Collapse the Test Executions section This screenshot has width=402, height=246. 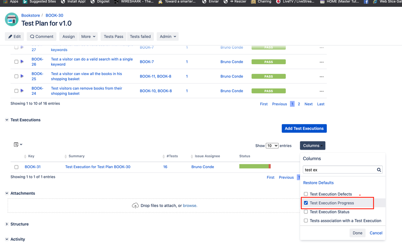[x=7, y=120]
